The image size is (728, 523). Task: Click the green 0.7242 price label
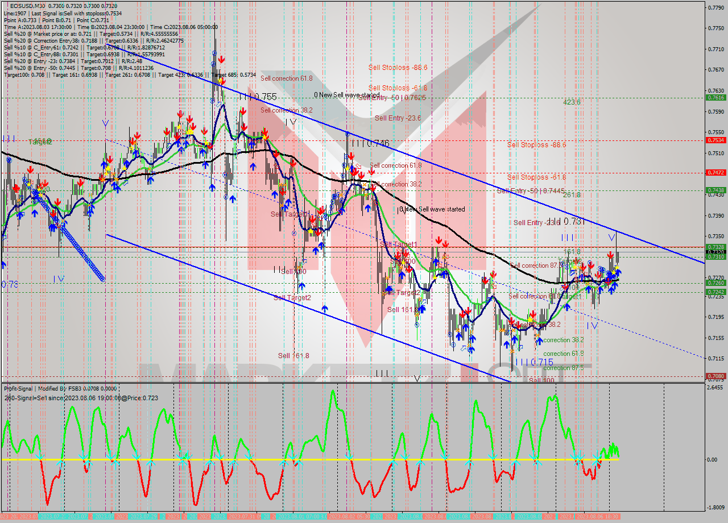coord(715,292)
